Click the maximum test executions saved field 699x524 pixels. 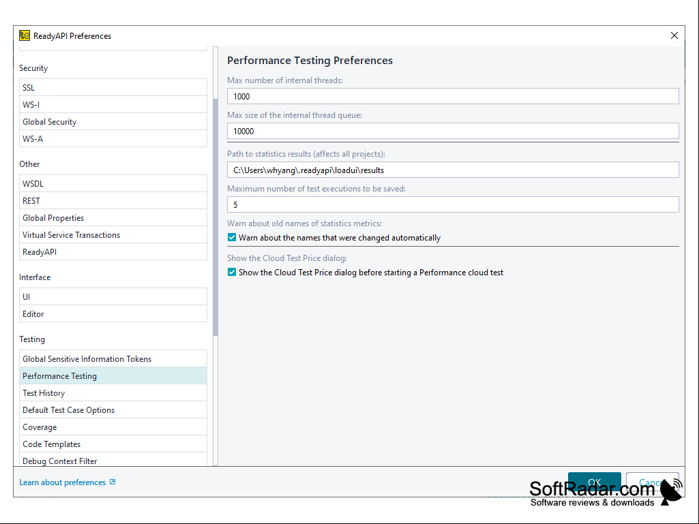point(453,204)
